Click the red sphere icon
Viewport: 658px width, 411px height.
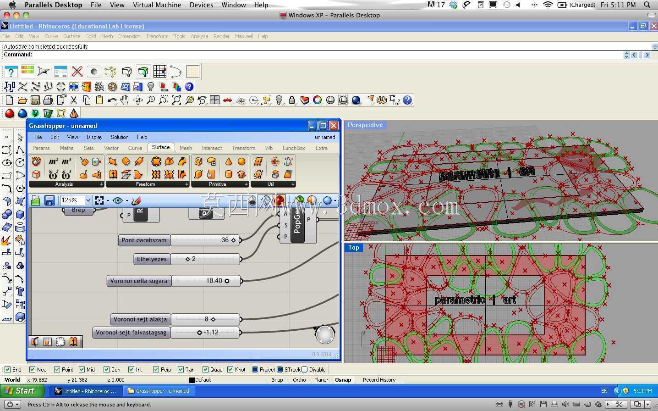pos(9,113)
